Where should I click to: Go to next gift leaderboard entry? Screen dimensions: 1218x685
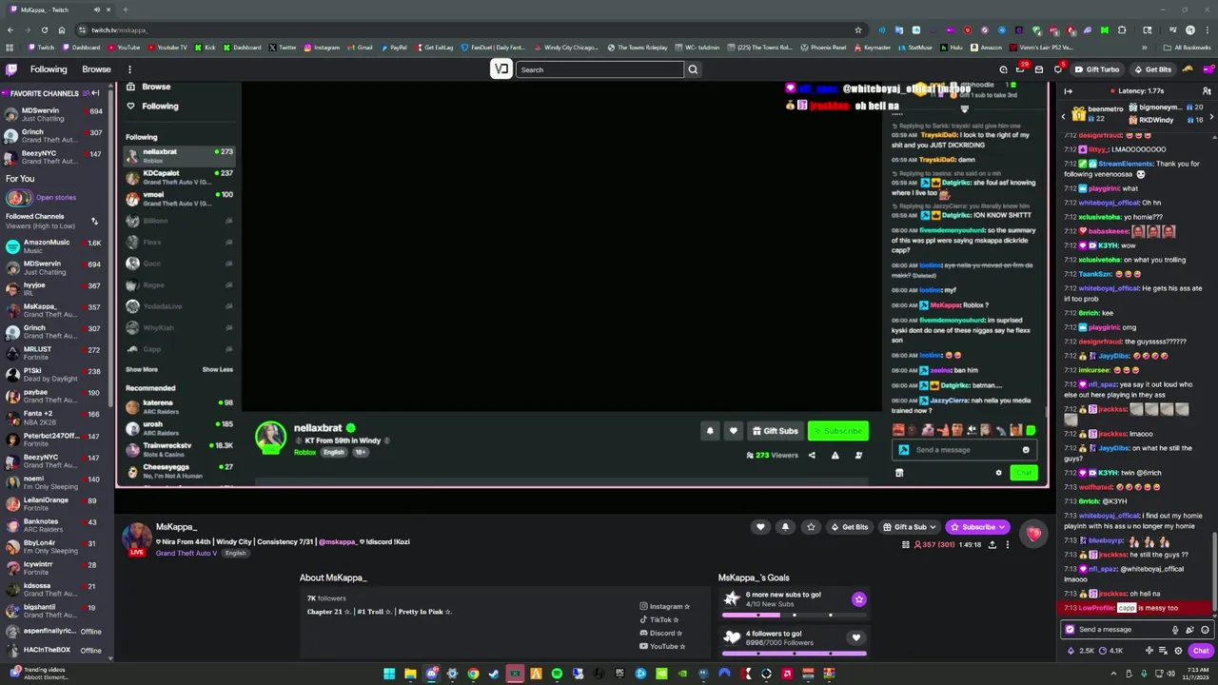click(1212, 116)
